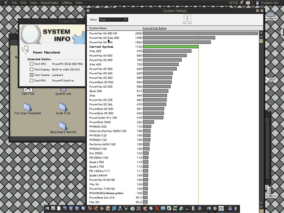Select the Duo 2300c row
Image resolution: width=284 pixels, height=213 pixels.
[173, 153]
